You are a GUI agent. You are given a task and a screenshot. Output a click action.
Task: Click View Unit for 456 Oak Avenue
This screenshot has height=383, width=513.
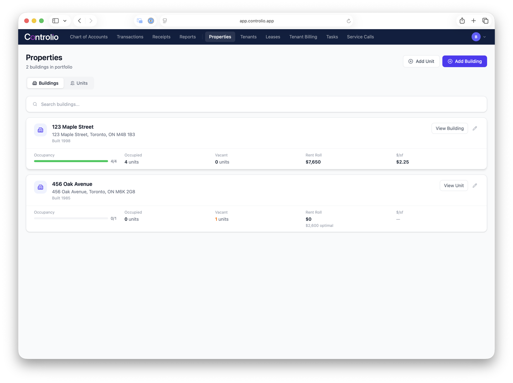tap(454, 185)
